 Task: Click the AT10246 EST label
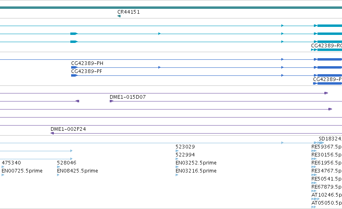pos(326,195)
